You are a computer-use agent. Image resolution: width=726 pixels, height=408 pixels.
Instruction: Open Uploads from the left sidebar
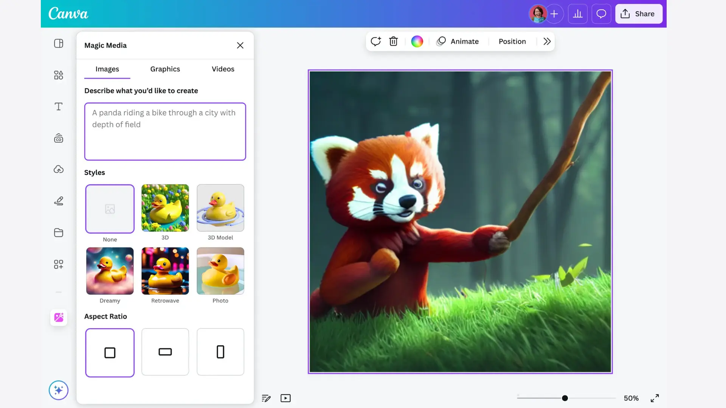59,169
